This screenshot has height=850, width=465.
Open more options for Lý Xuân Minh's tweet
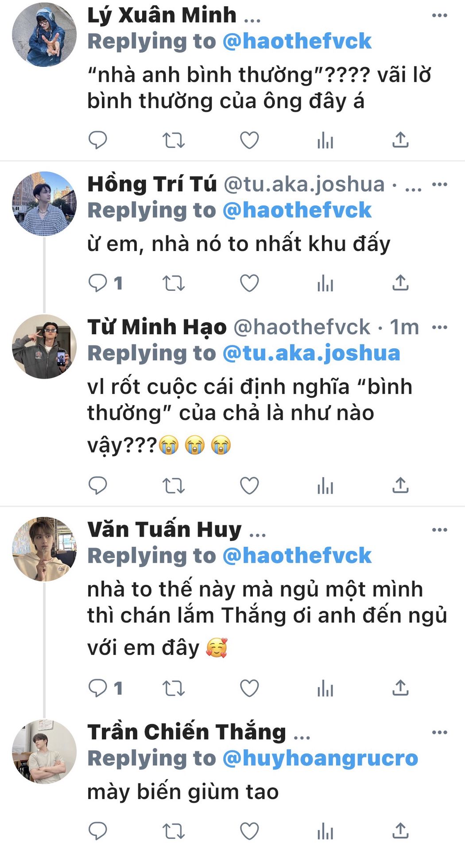439,15
